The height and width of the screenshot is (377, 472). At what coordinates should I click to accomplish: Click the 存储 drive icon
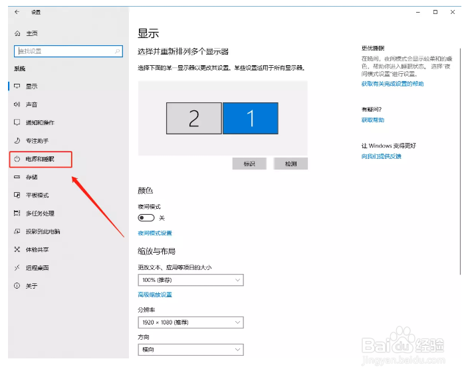(17, 177)
